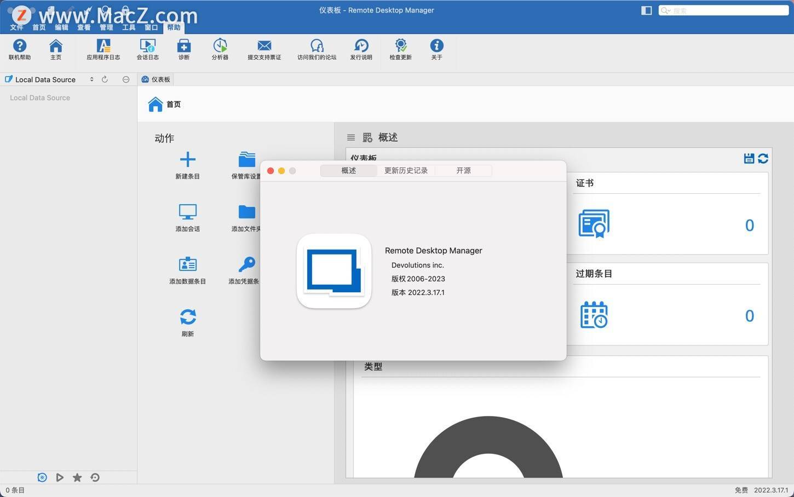Switch to the 管理 ribbon tab

tap(106, 27)
